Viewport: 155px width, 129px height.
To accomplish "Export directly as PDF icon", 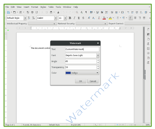I will point(28,12).
